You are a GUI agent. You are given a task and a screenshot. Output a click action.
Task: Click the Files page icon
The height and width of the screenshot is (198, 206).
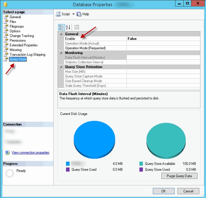(x=6, y=22)
